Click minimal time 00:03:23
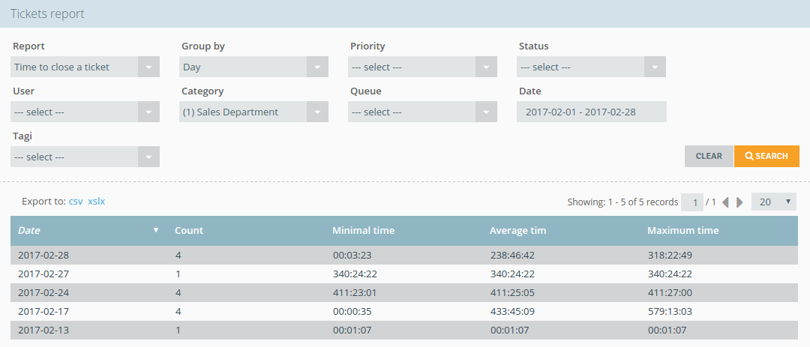The image size is (810, 347). coord(352,255)
